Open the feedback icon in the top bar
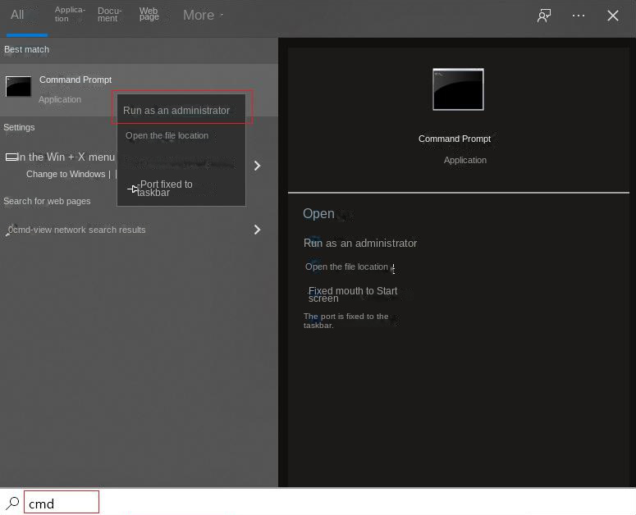Image resolution: width=636 pixels, height=515 pixels. click(544, 16)
